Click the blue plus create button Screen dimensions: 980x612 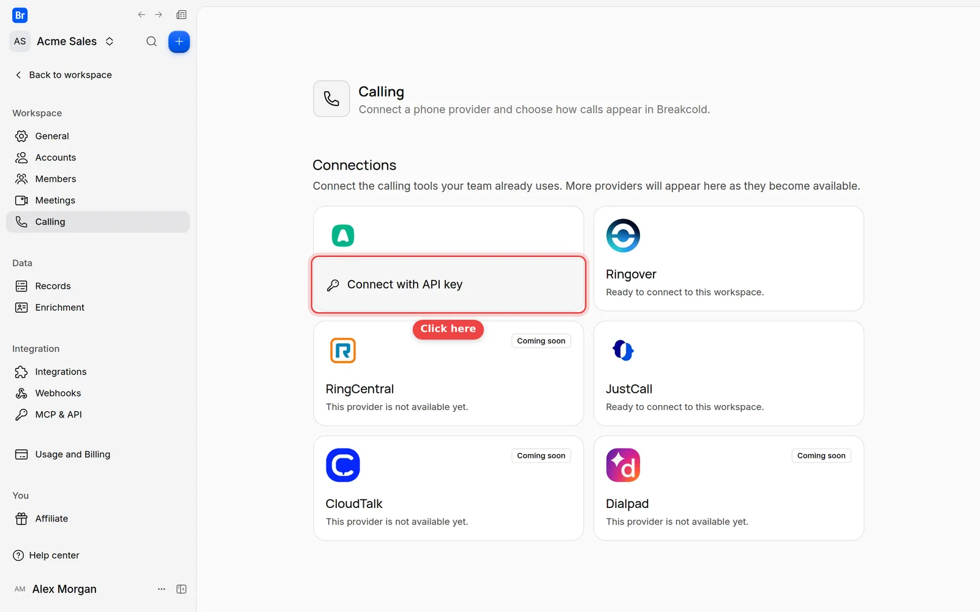179,42
